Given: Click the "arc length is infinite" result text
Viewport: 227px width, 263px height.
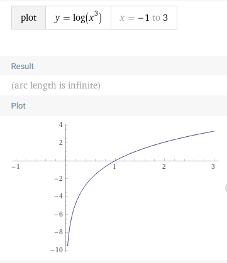Looking at the screenshot, I should pos(56,85).
